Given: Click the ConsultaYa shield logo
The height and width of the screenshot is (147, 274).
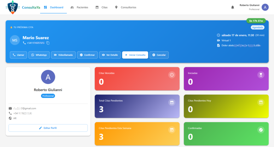Looking at the screenshot, I should [13, 7].
